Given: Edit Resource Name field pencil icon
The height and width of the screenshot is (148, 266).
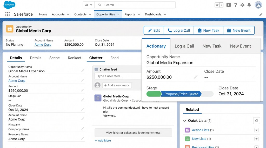Looking at the screenshot, I should pos(83,138).
